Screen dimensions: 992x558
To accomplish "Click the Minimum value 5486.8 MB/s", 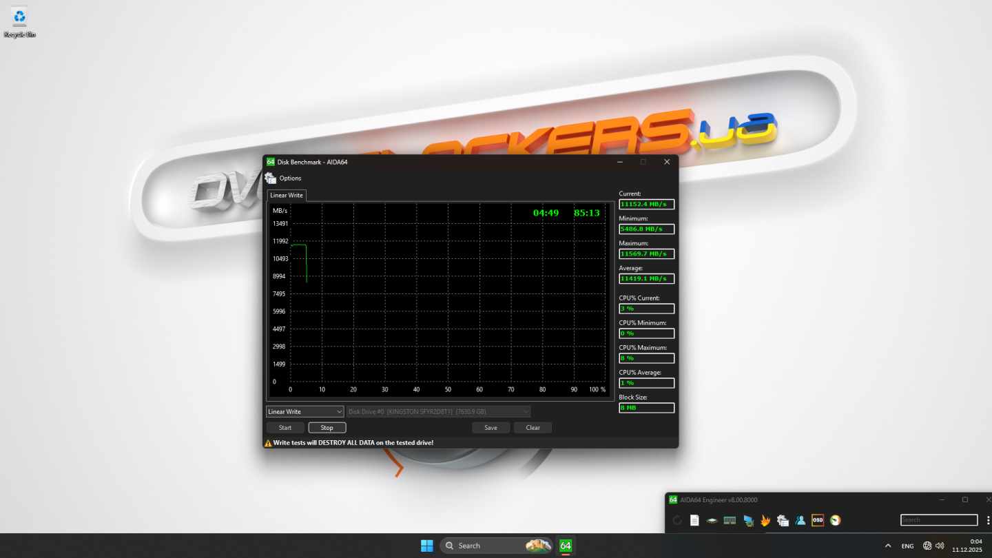I will point(646,229).
